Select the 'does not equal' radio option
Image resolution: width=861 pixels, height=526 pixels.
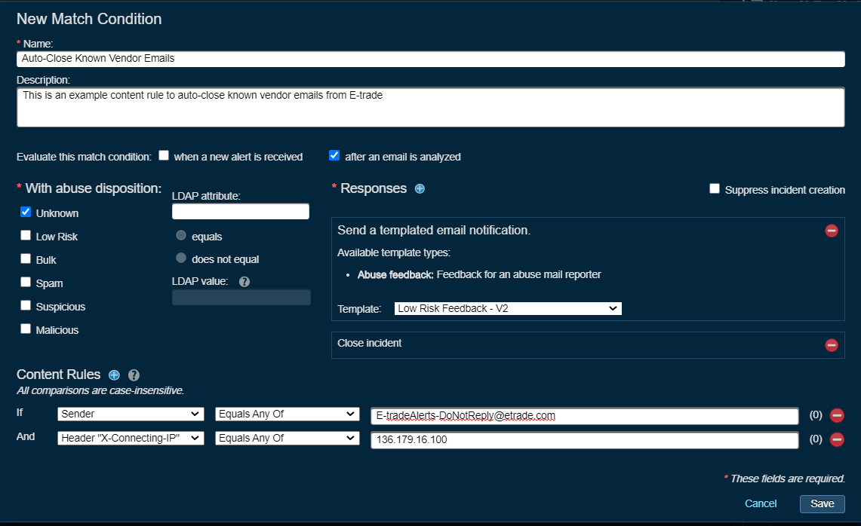[x=181, y=258]
